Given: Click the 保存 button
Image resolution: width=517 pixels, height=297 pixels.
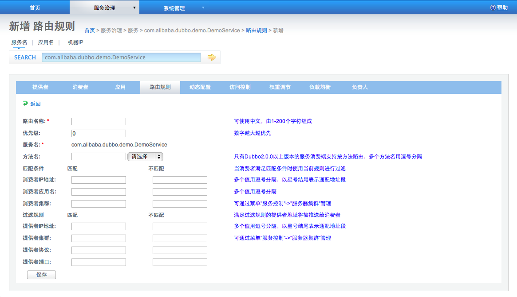Looking at the screenshot, I should (42, 274).
